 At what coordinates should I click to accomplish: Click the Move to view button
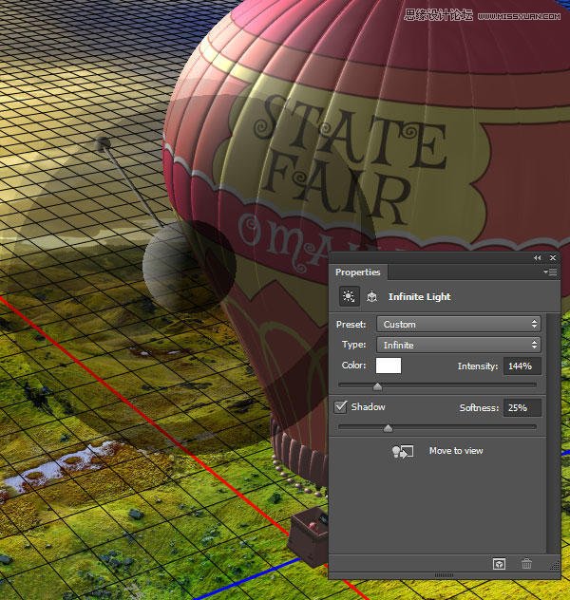[x=456, y=451]
